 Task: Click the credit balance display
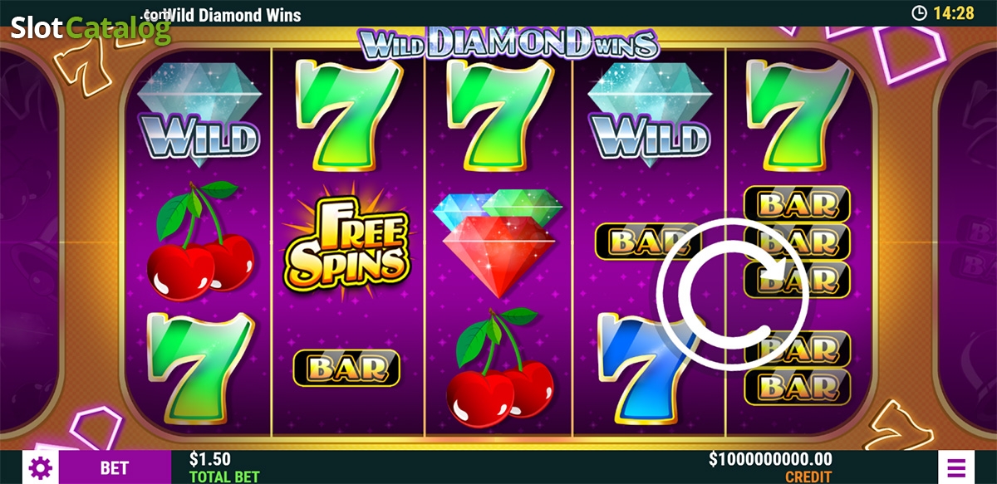tap(770, 467)
